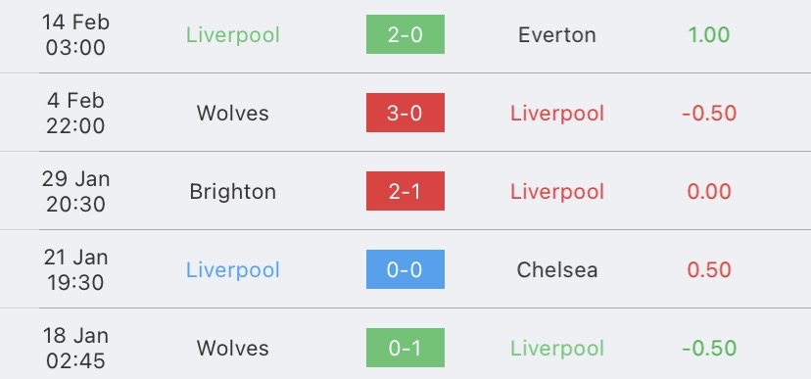Select green Liverpool in 14 Feb match
This screenshot has height=379, width=811.
click(x=233, y=35)
